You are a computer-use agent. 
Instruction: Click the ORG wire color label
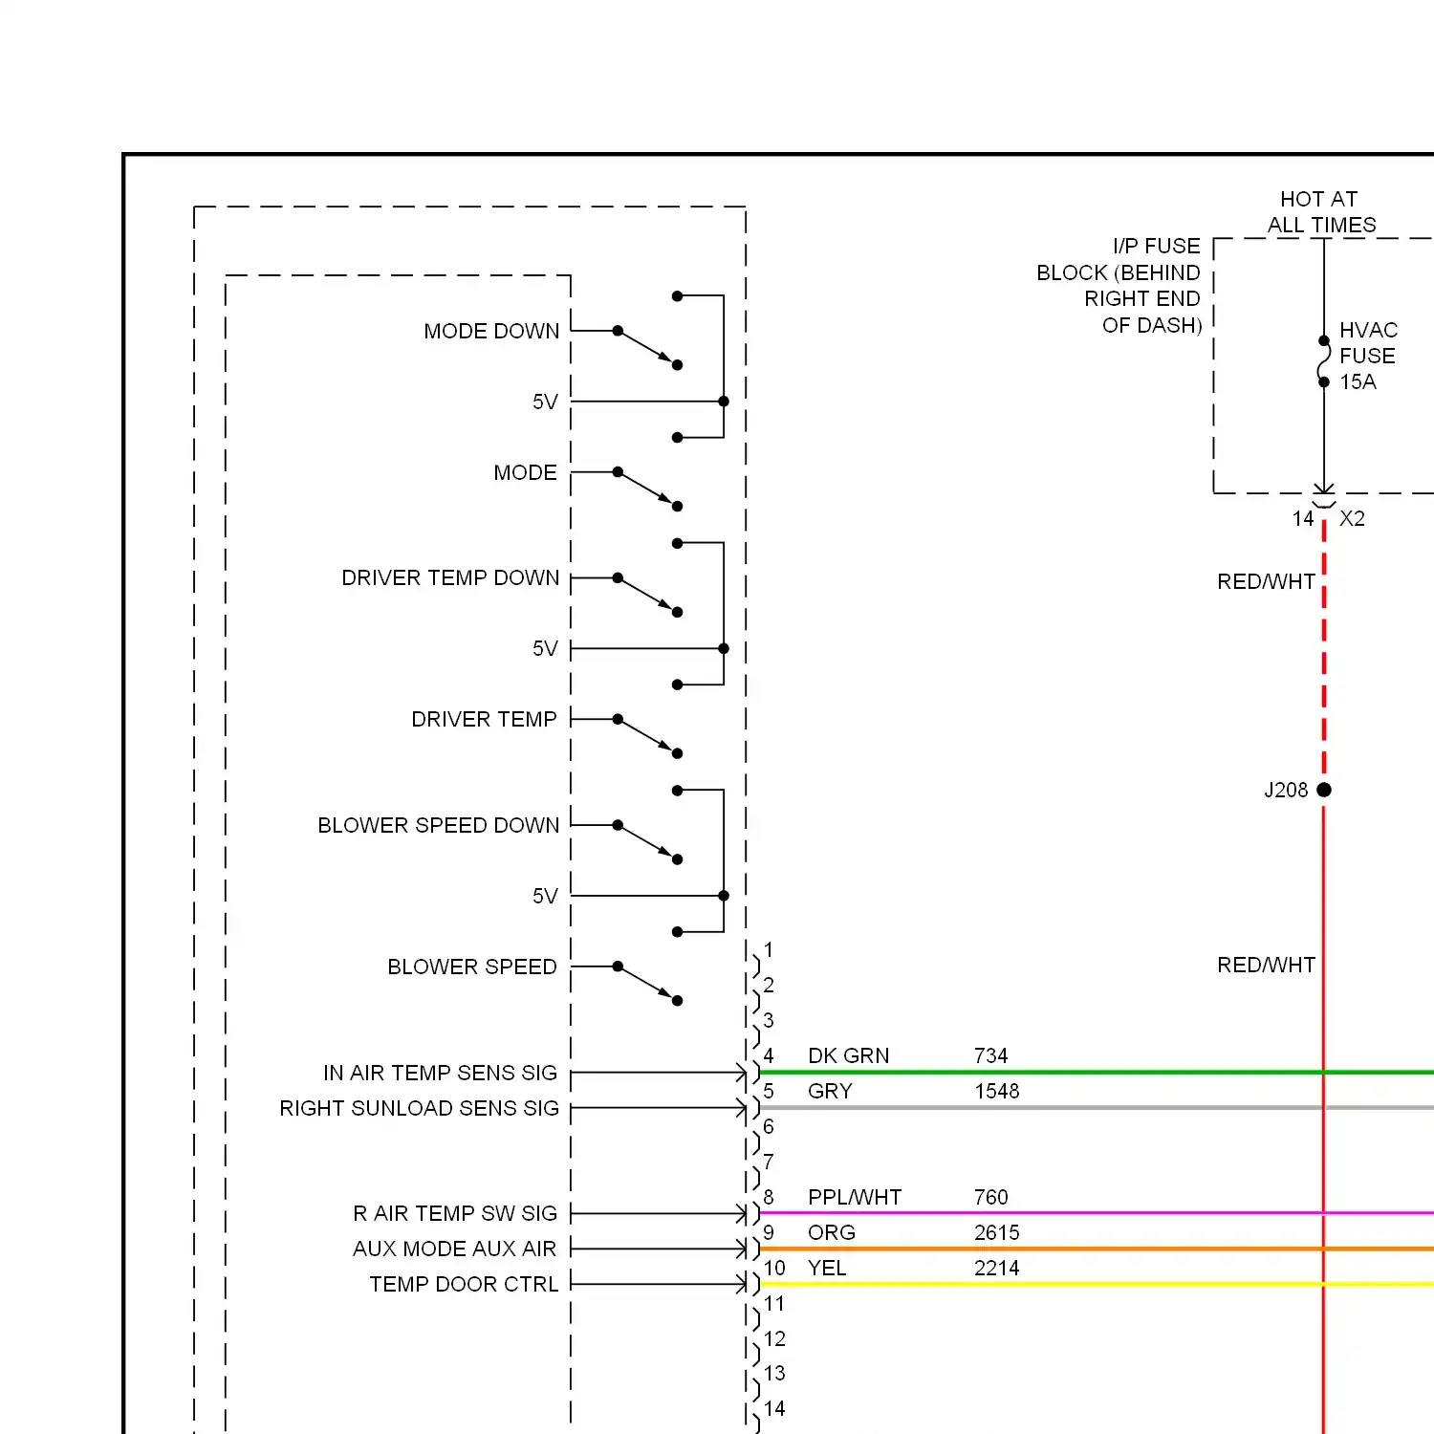pos(831,1232)
